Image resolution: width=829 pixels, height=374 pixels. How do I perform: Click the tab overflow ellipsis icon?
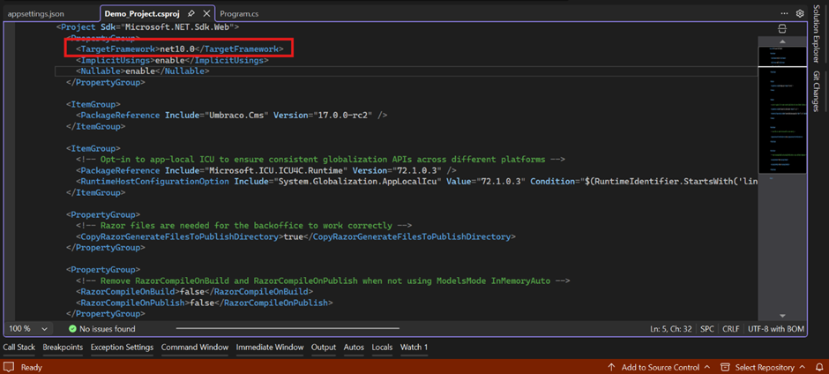(784, 14)
